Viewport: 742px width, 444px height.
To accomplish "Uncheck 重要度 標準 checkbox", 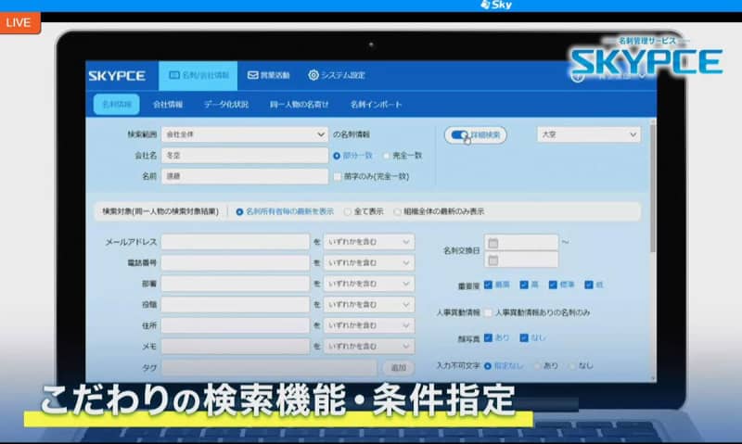I will point(552,285).
